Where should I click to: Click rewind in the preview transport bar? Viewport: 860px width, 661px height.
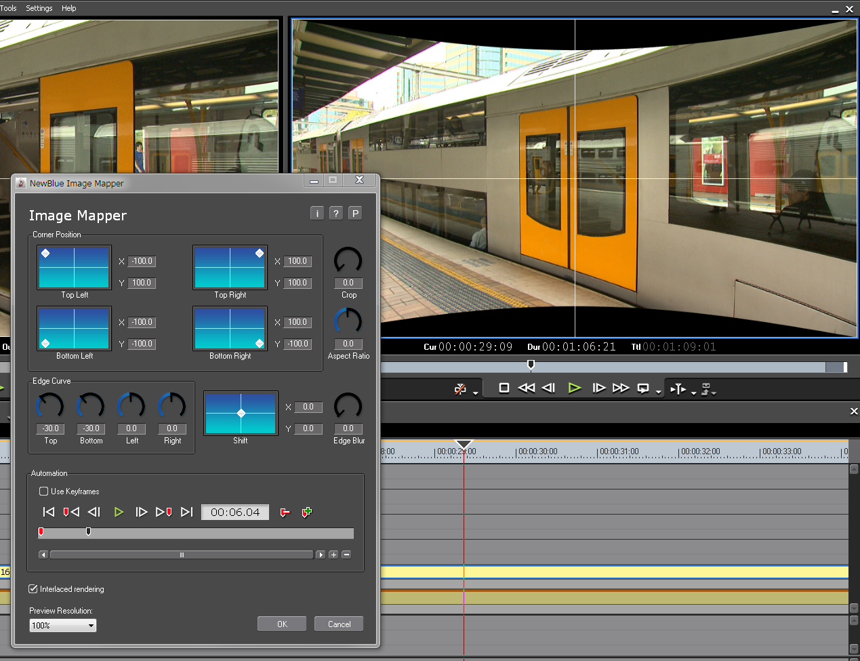526,388
